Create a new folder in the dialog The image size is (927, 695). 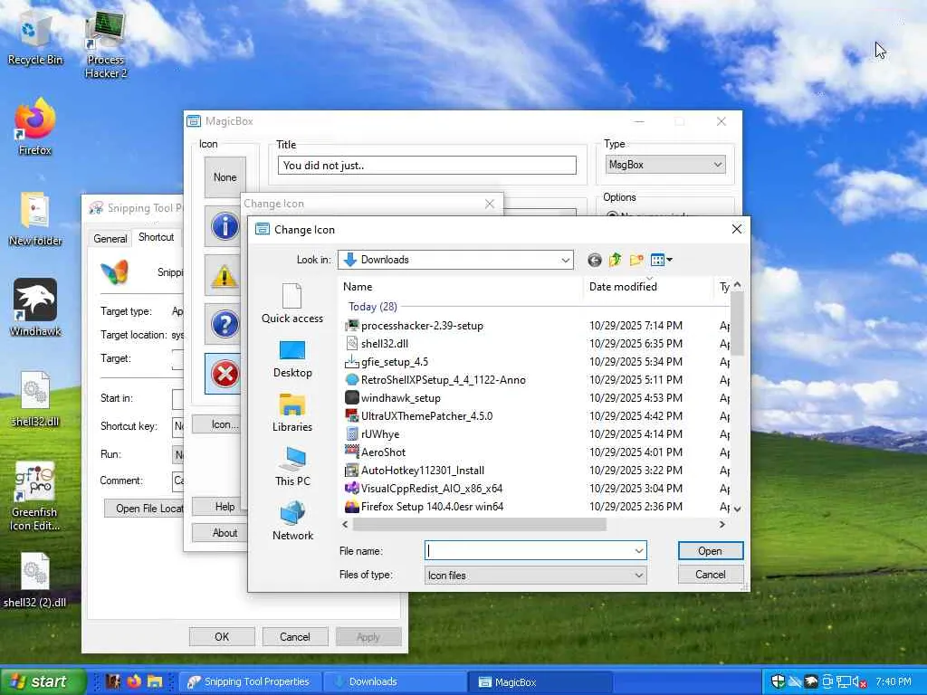pos(636,260)
